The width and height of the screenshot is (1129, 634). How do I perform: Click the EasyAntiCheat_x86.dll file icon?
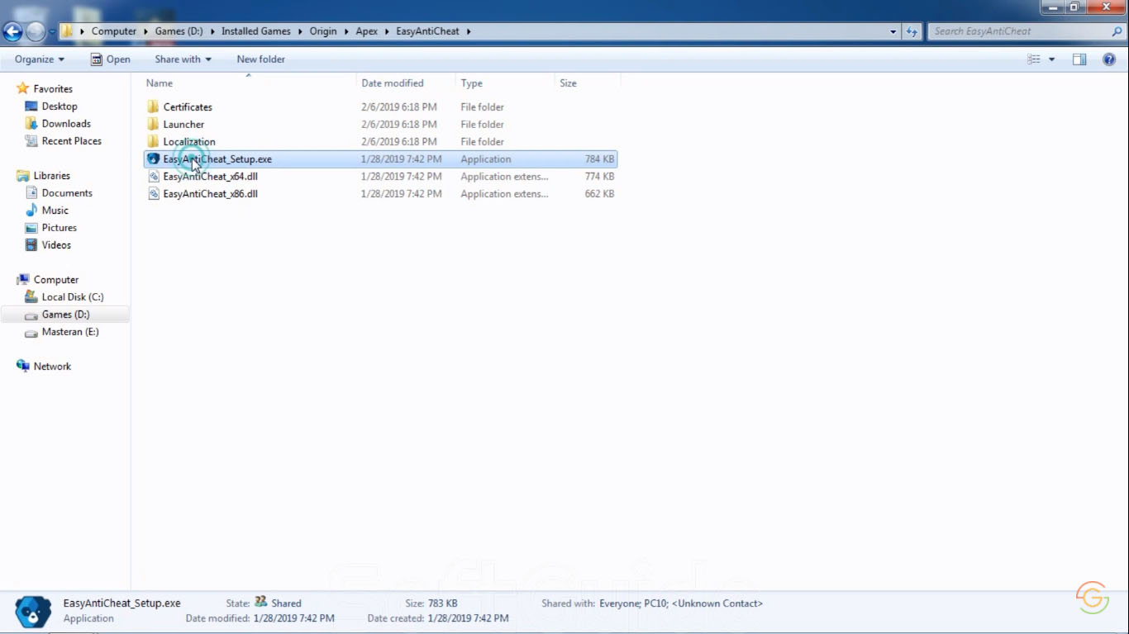pos(153,193)
